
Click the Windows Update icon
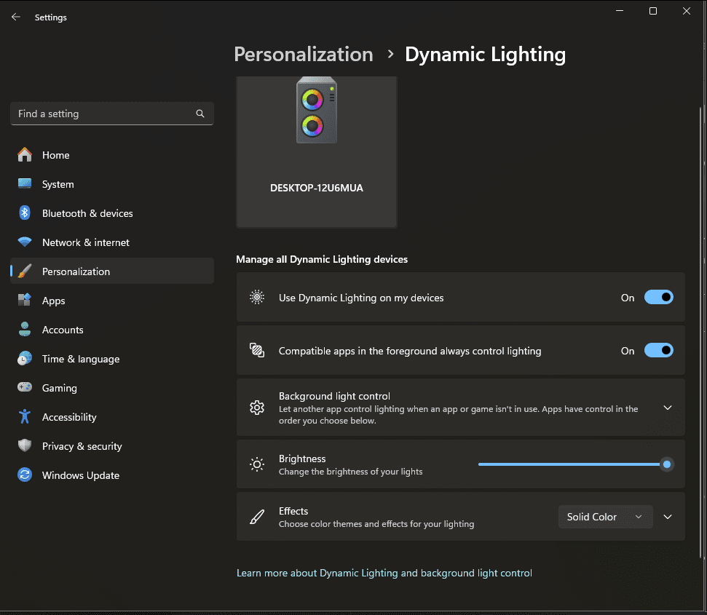coord(25,475)
